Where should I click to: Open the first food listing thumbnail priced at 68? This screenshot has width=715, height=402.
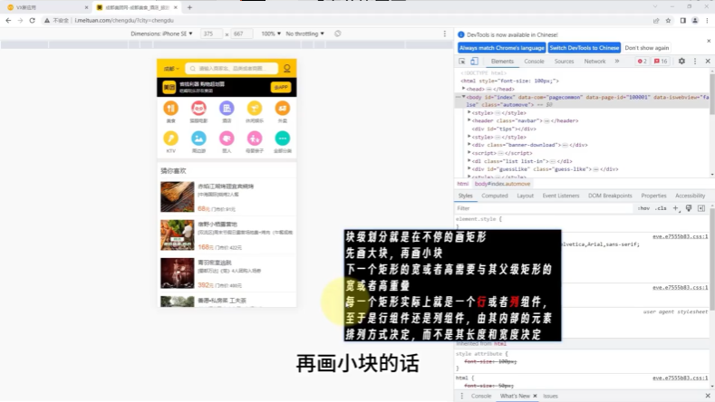tap(177, 196)
